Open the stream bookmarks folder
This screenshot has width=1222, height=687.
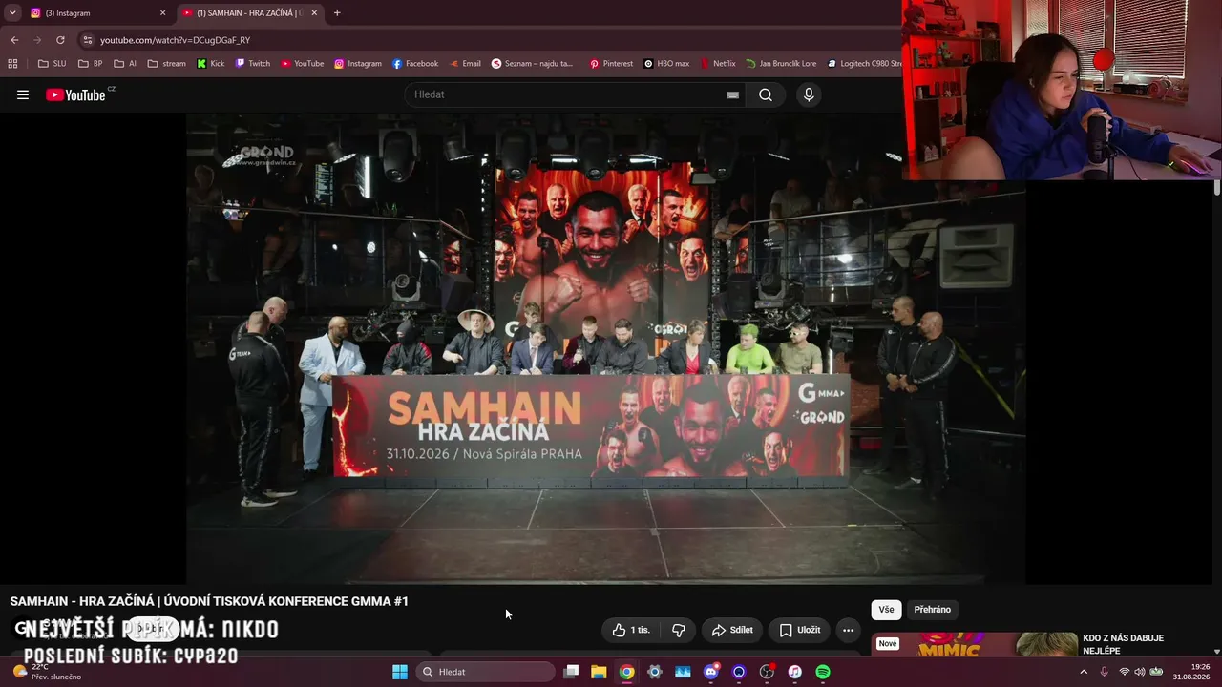(167, 64)
